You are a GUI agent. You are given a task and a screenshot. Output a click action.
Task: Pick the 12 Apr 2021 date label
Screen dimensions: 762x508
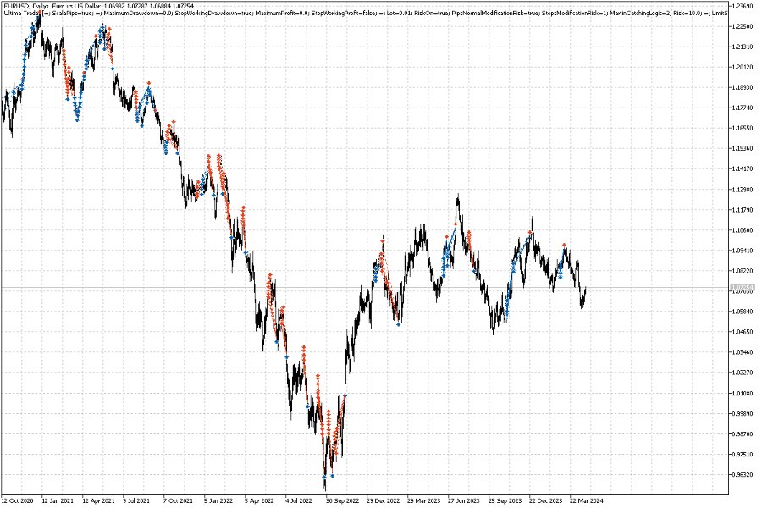pyautogui.click(x=99, y=500)
